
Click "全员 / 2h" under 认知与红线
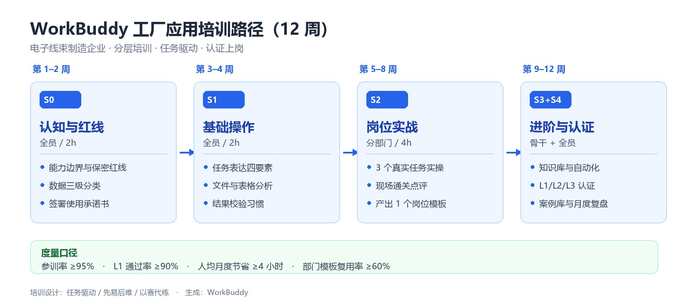[x=58, y=143]
